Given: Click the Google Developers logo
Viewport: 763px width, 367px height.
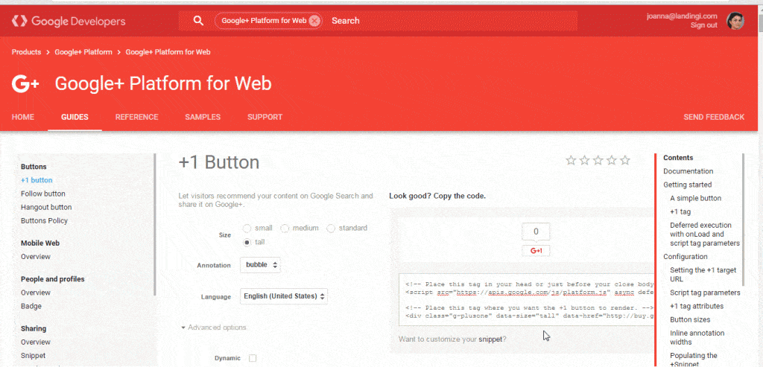Looking at the screenshot, I should tap(69, 21).
